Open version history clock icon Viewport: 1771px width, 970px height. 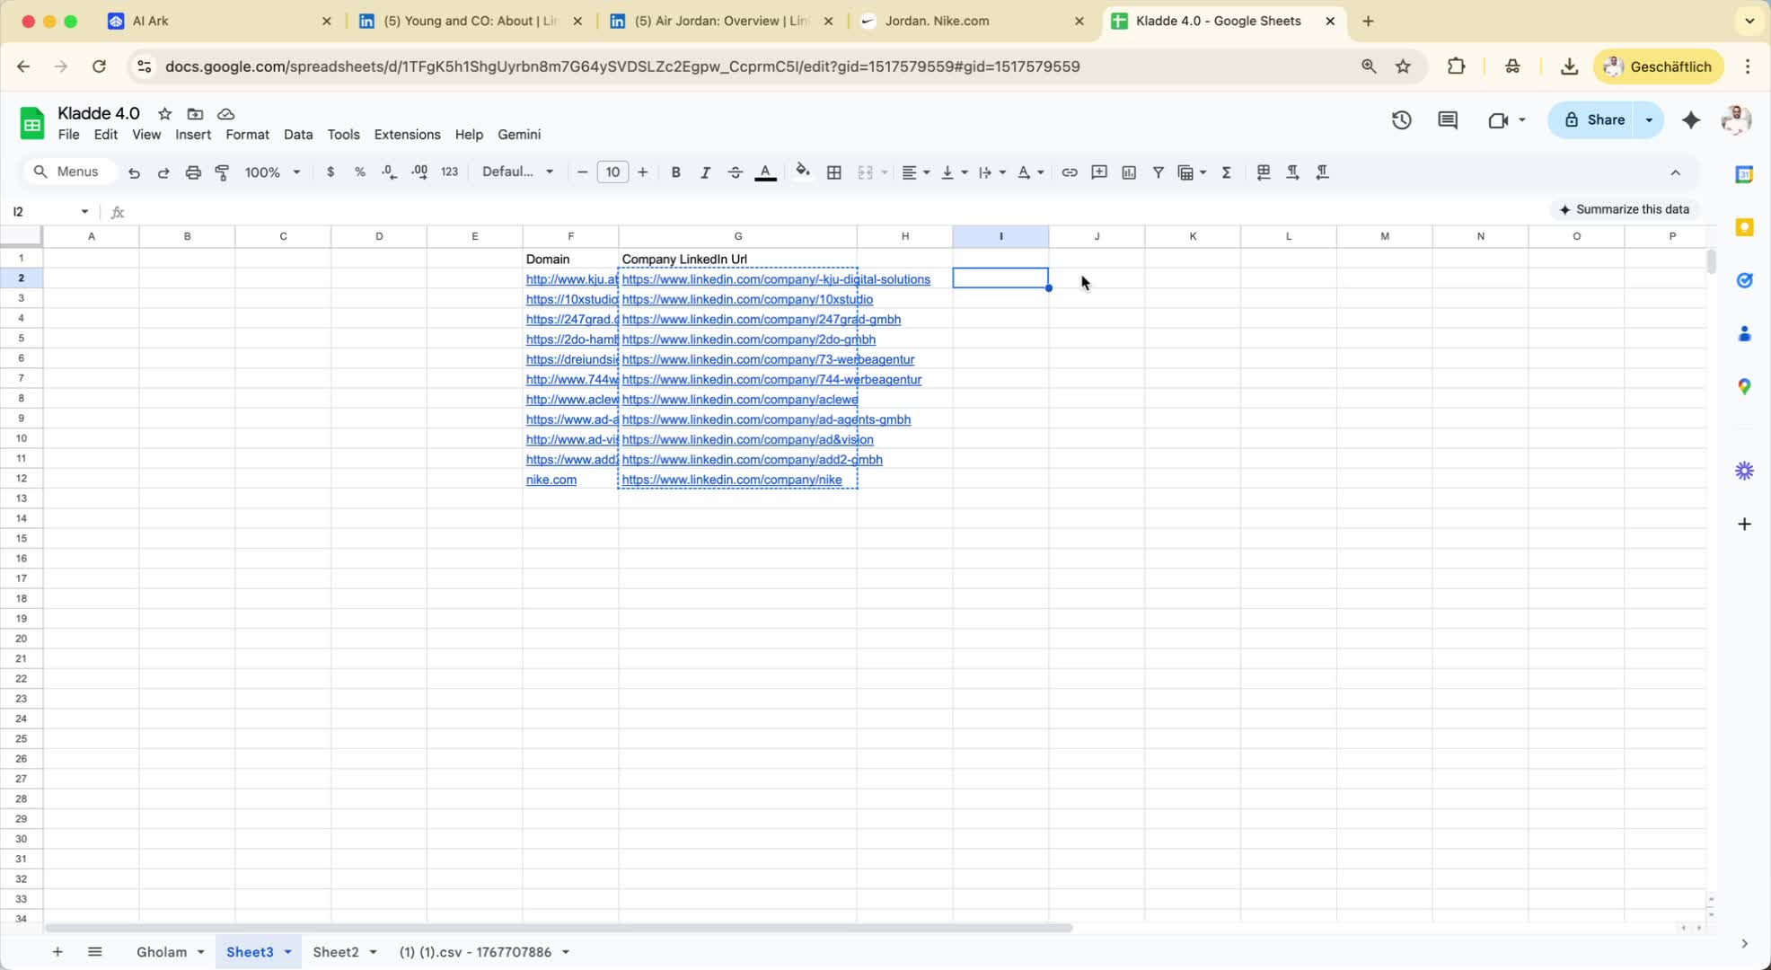[x=1401, y=120]
